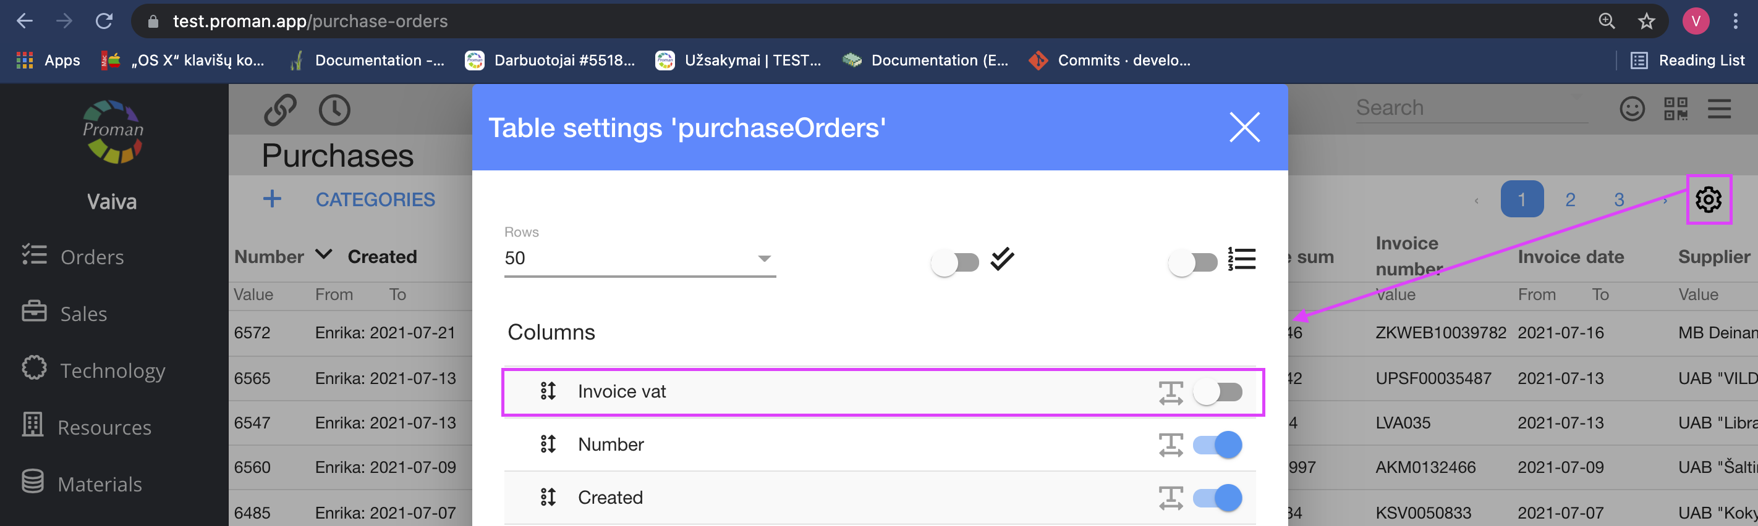Image resolution: width=1758 pixels, height=526 pixels.
Task: Enable the Invoice vat column toggle
Action: pos(1218,392)
